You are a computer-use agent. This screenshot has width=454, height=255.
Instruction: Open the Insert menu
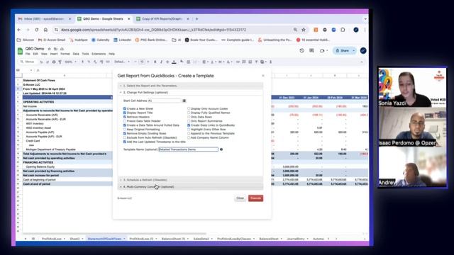pyautogui.click(x=54, y=54)
